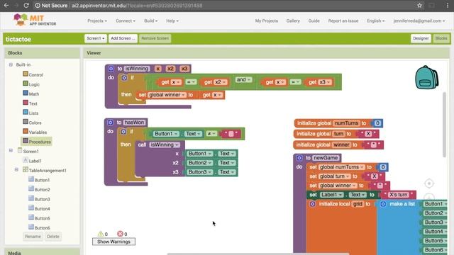Image resolution: width=454 pixels, height=255 pixels.
Task: Click the mutator gear on newGame procedure
Action: 299,158
